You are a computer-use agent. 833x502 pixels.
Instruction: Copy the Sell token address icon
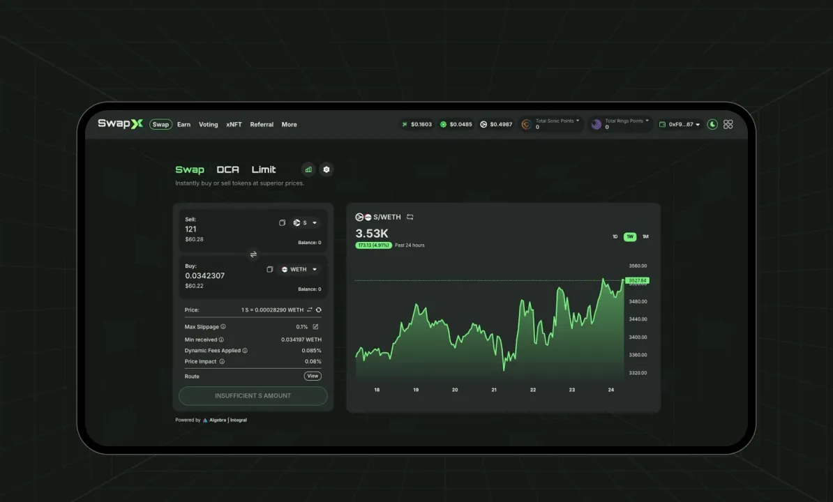point(282,223)
